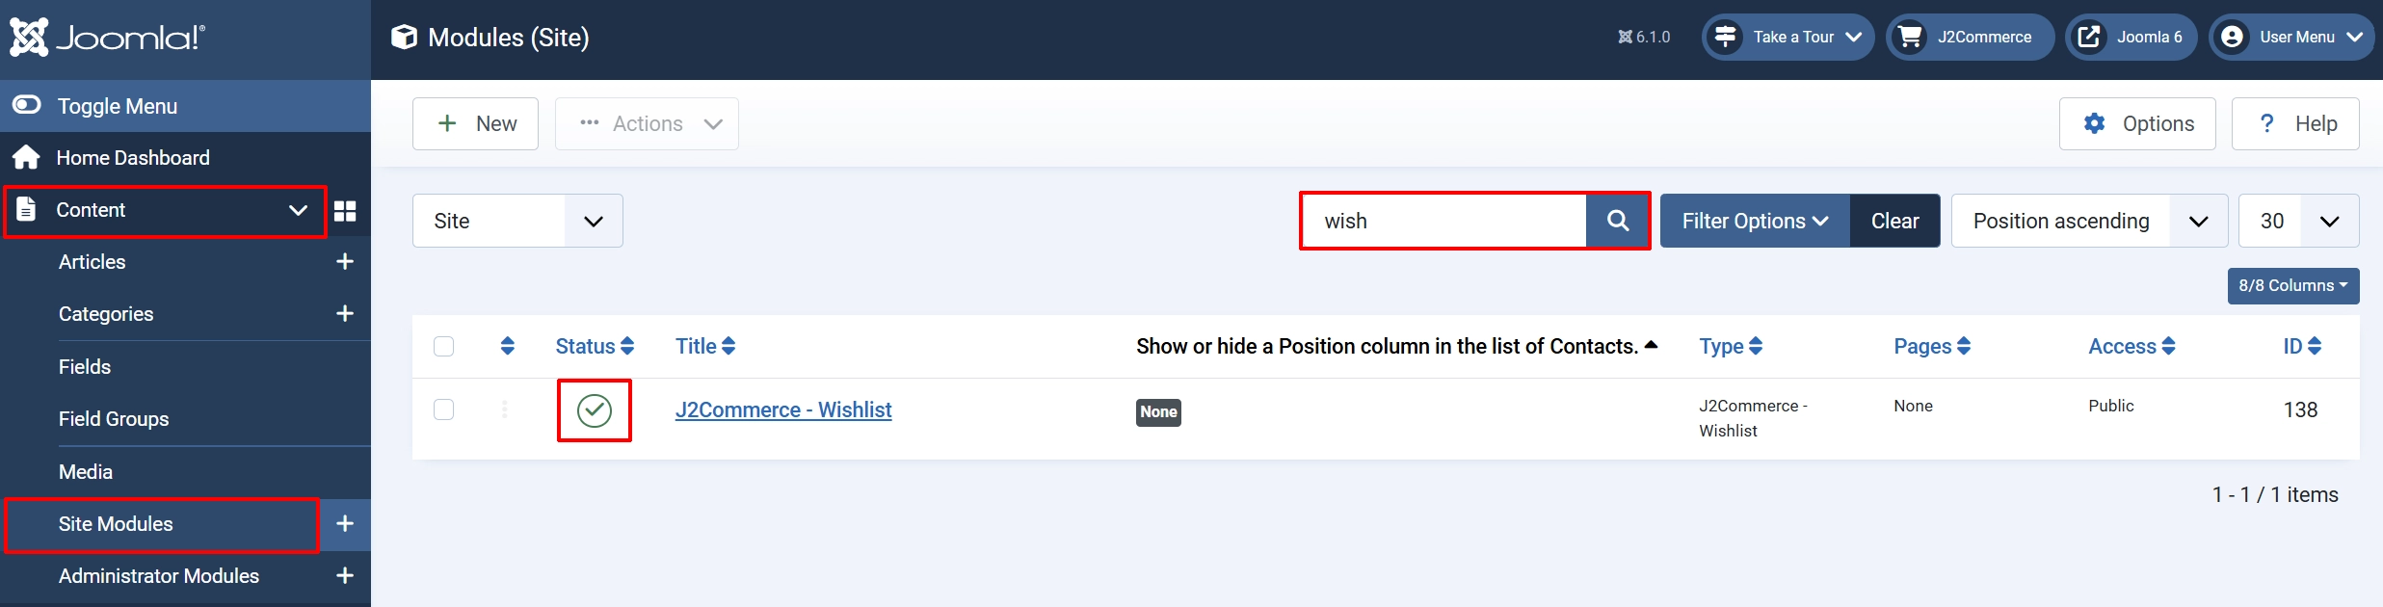
Task: Check the J2Commerce - Wishlist row checkbox
Action: (x=444, y=409)
